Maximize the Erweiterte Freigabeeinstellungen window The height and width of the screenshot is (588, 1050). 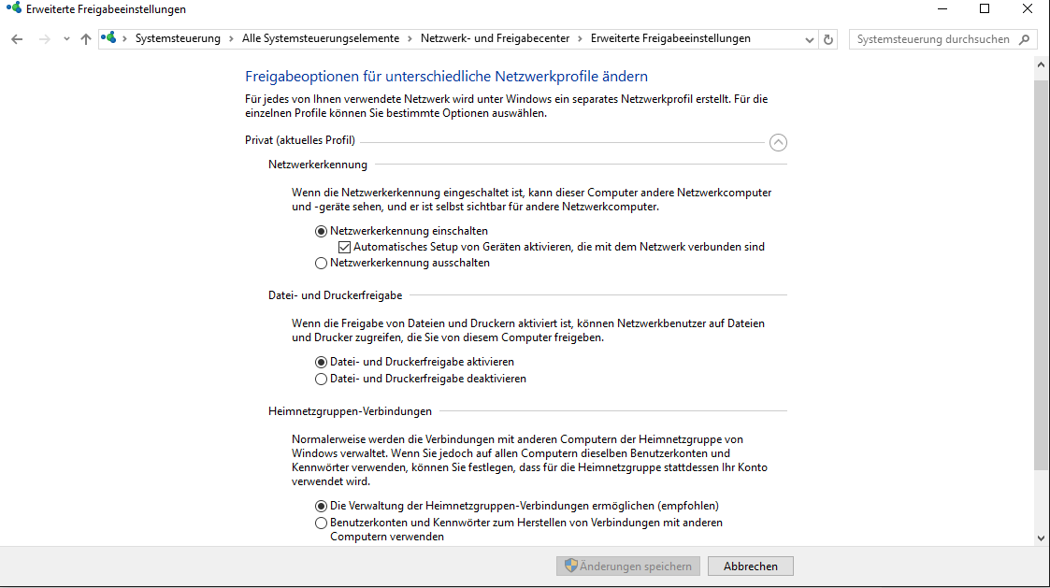[985, 8]
